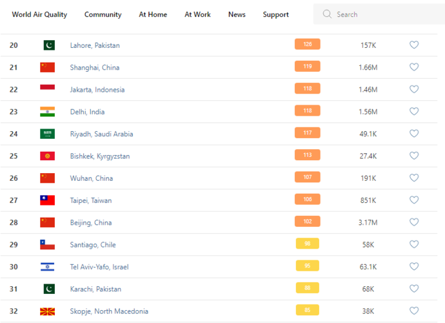Click the magnifying glass search icon

click(327, 14)
